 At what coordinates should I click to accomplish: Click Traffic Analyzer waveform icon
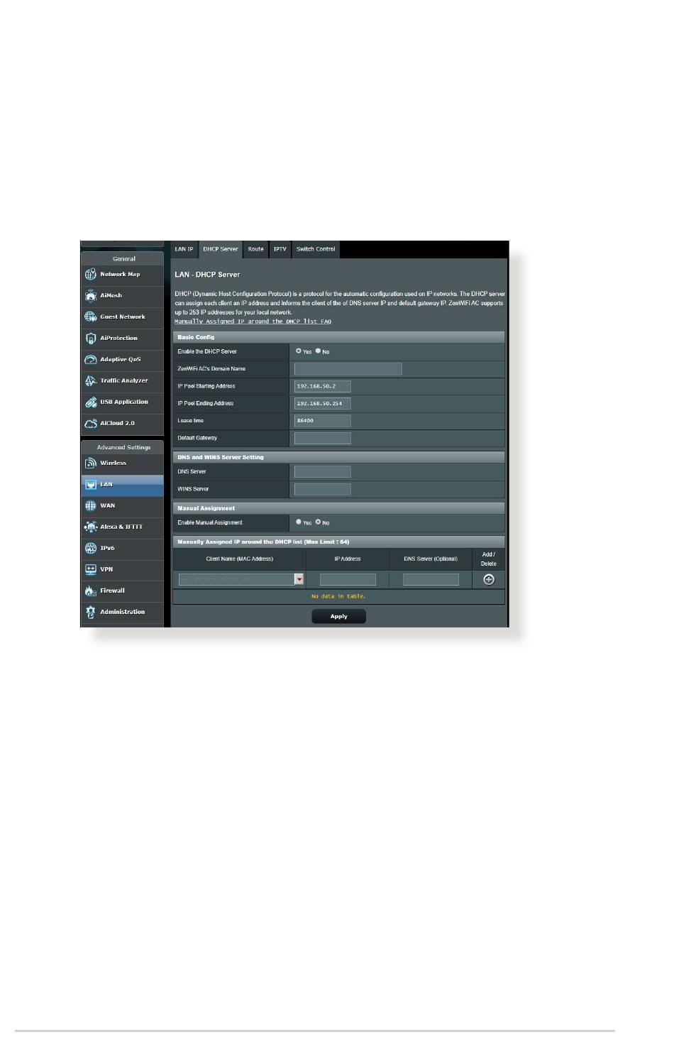[90, 380]
